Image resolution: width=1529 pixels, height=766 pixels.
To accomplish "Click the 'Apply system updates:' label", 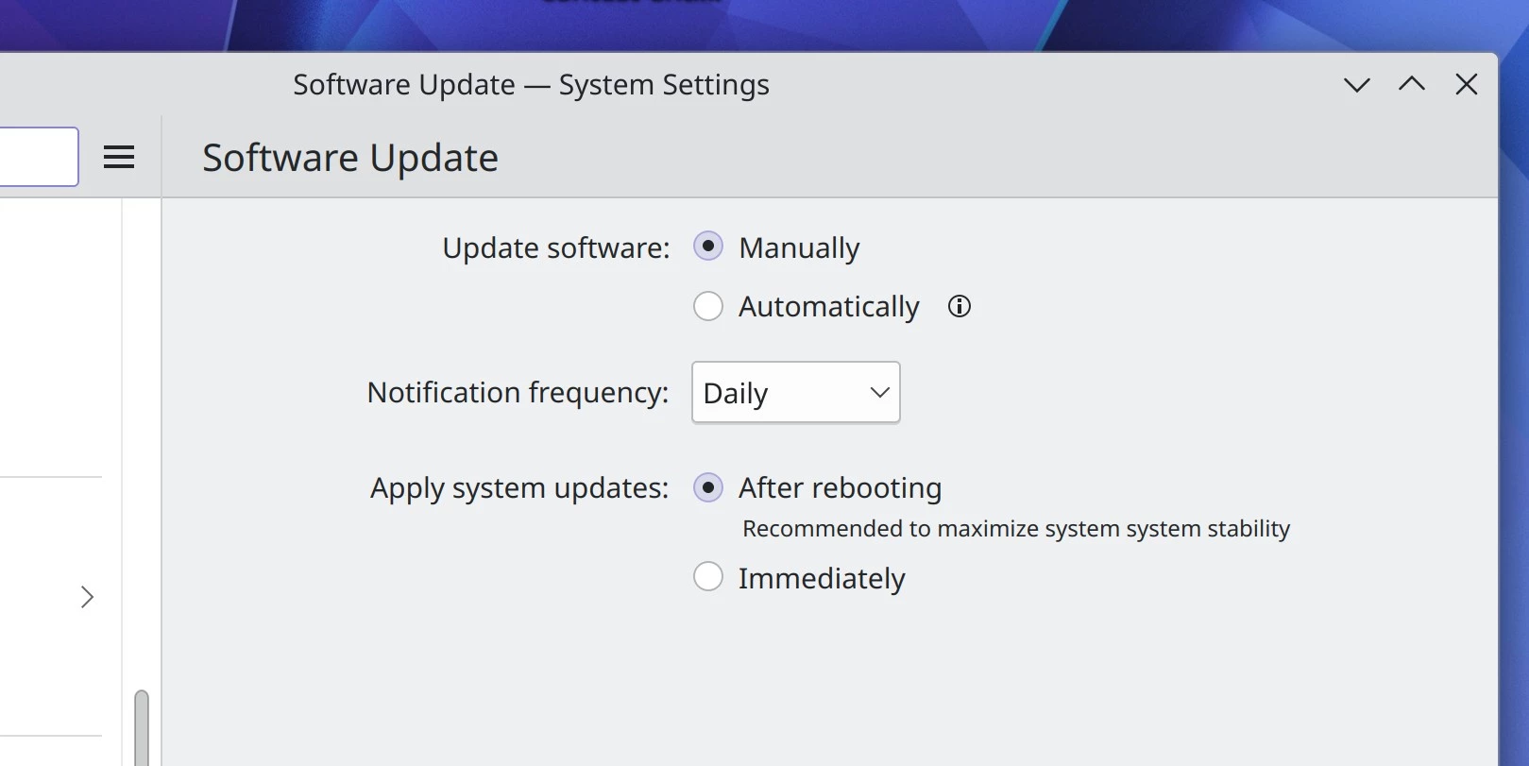I will click(519, 488).
